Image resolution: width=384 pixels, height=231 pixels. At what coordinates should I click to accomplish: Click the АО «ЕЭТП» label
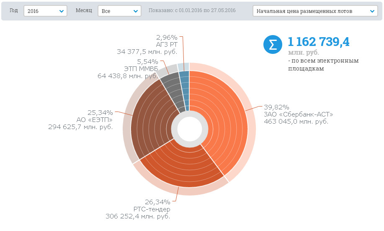95,119
